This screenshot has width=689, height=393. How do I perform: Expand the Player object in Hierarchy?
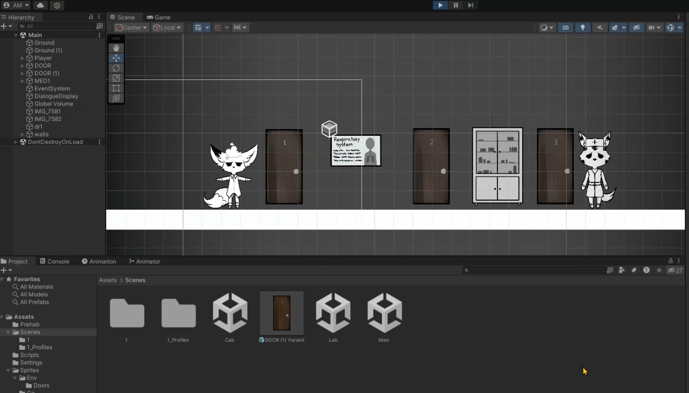point(22,58)
